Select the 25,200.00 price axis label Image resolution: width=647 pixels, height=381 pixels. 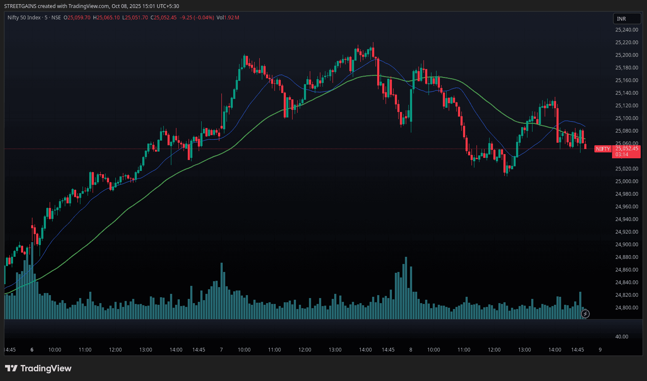(x=626, y=55)
